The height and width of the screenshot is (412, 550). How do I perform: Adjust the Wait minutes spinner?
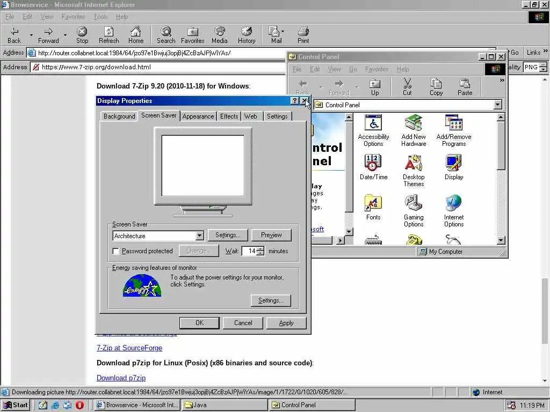coord(260,251)
